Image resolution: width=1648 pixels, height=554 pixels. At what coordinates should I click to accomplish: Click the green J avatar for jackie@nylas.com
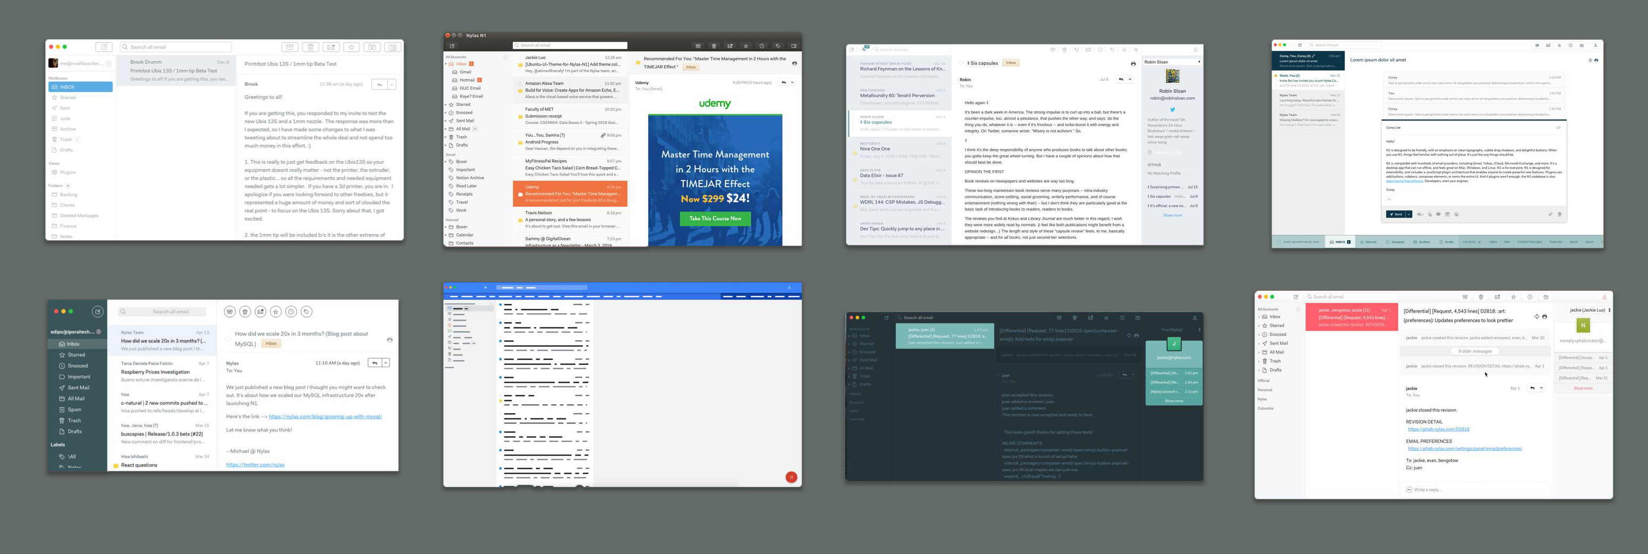coord(1174,343)
